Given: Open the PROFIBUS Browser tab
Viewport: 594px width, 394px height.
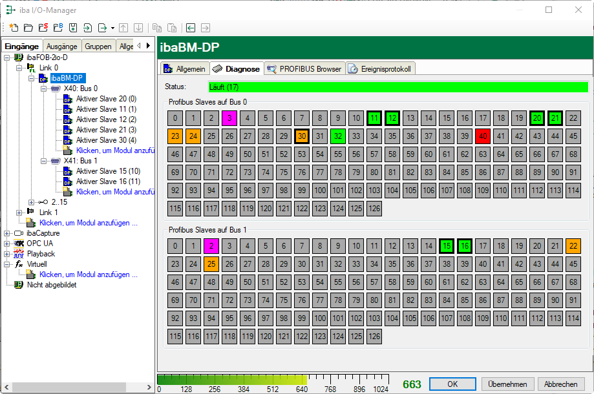Looking at the screenshot, I should (x=304, y=69).
